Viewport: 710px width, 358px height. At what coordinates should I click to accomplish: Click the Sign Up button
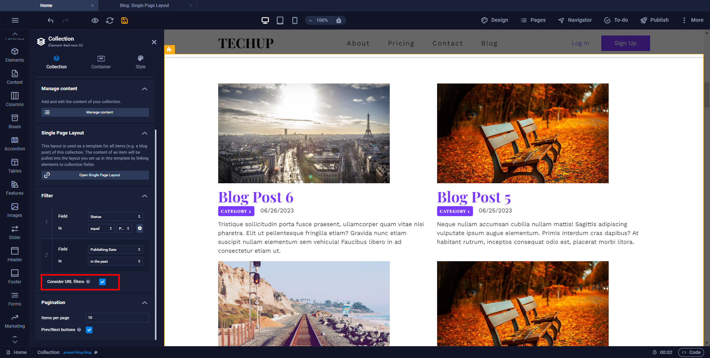tap(625, 43)
